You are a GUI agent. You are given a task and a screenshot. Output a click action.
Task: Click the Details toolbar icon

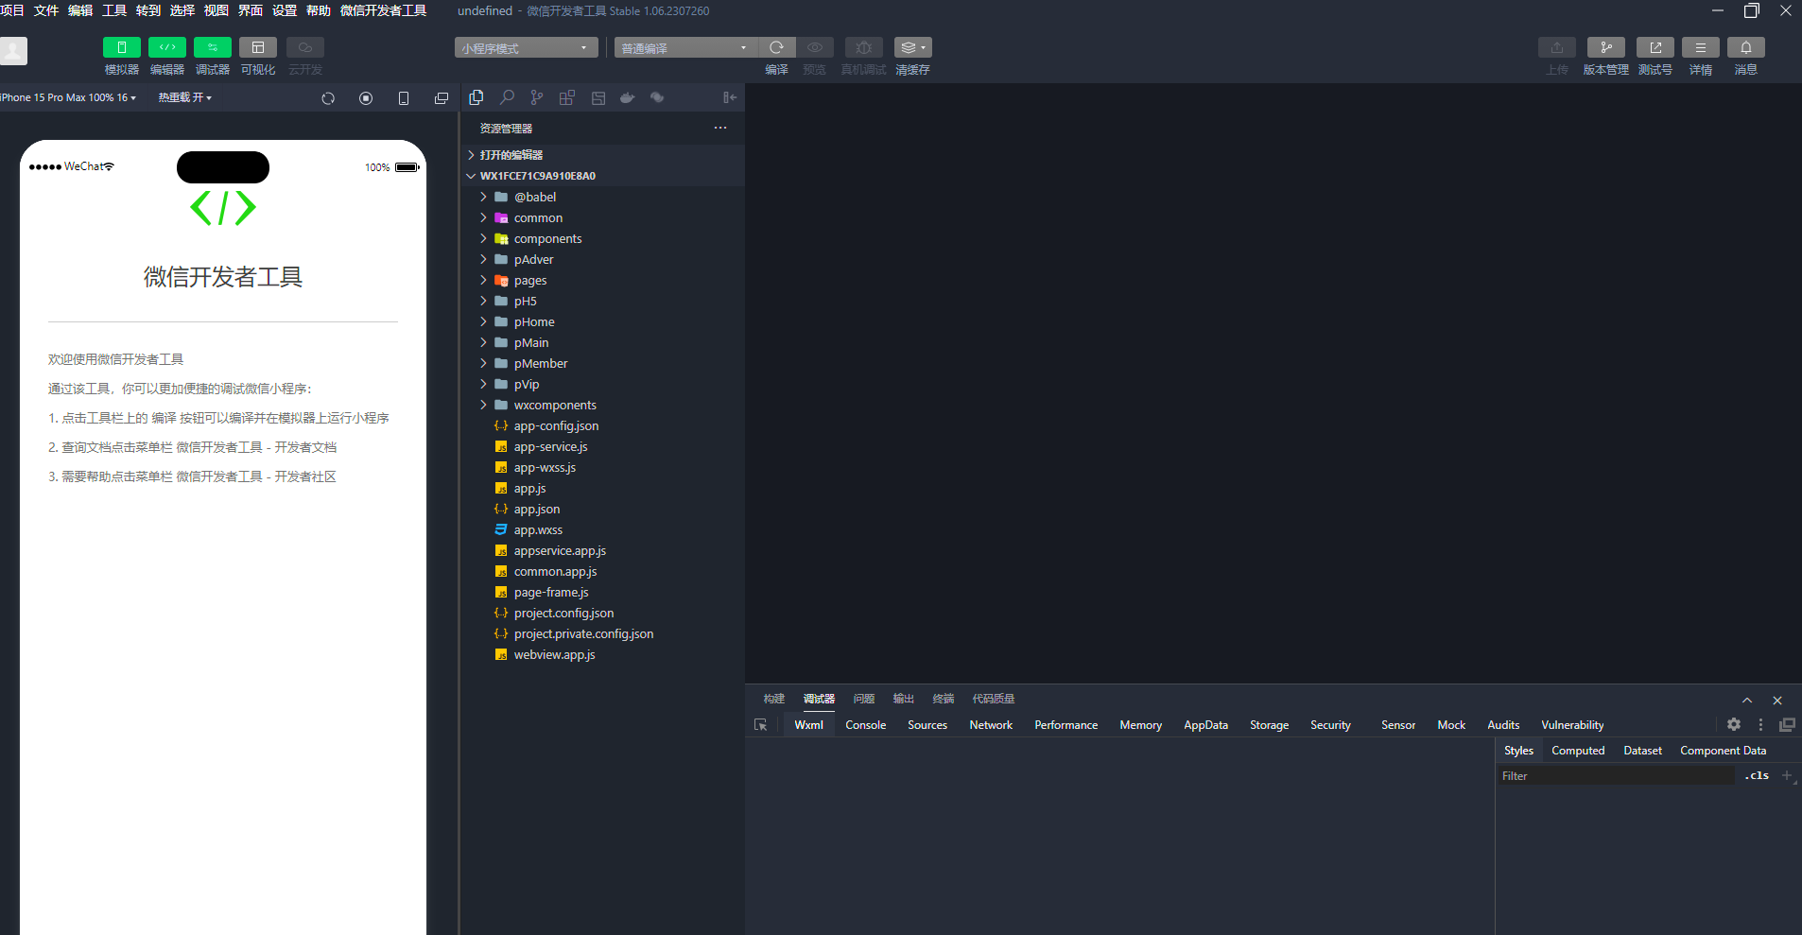pos(1700,47)
